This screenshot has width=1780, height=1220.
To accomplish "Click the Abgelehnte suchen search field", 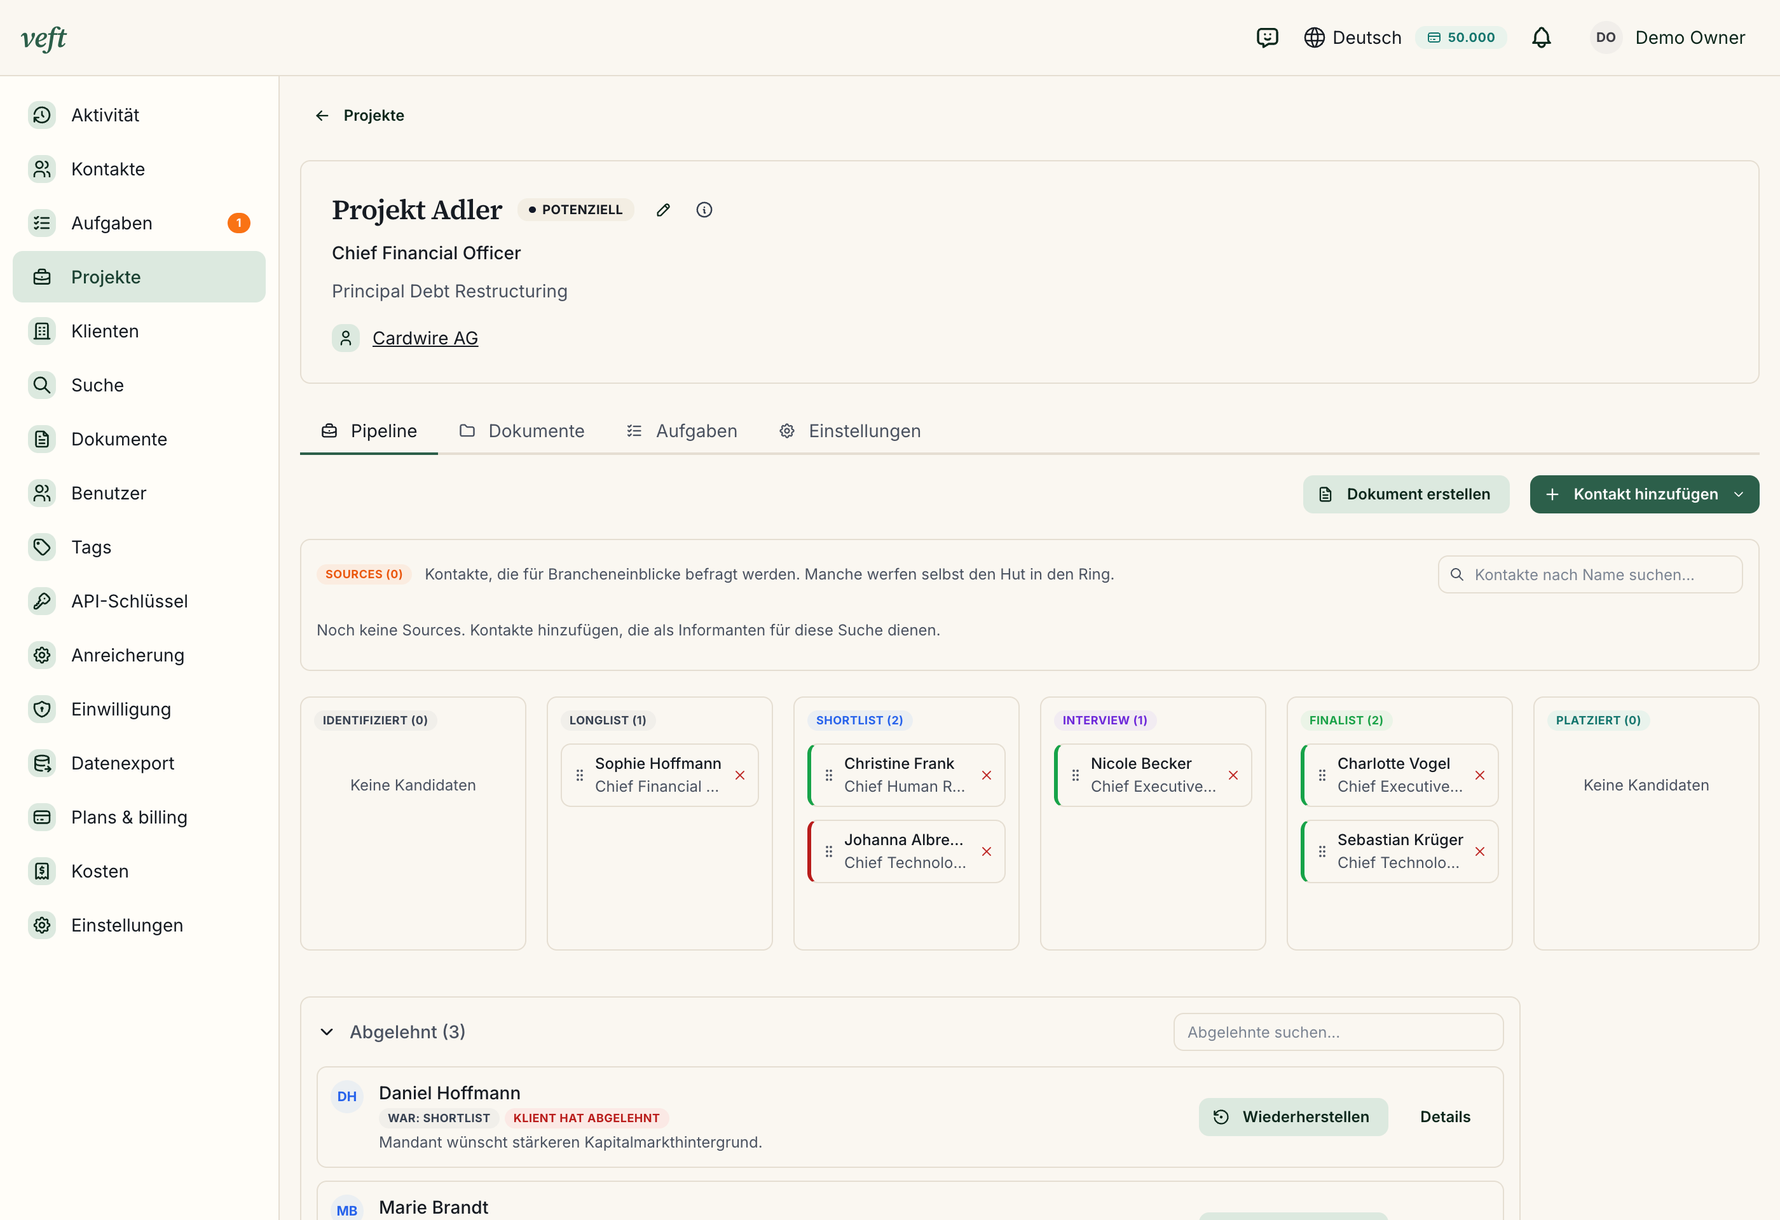I will [x=1338, y=1033].
